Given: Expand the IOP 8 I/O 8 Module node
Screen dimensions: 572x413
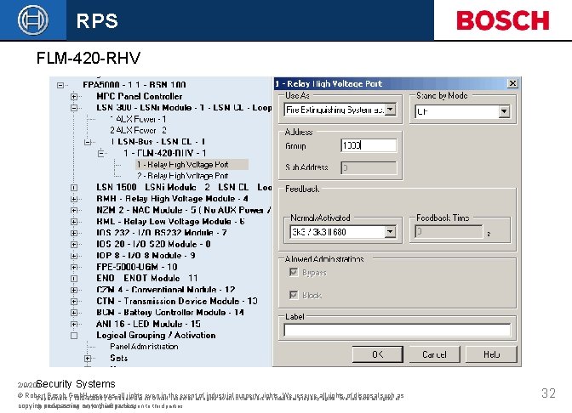Looking at the screenshot, I should coord(74,256).
